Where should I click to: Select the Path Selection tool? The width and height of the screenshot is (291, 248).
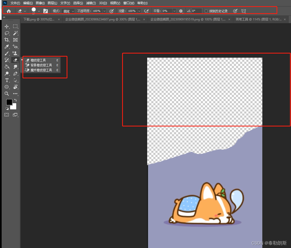tap(15, 80)
